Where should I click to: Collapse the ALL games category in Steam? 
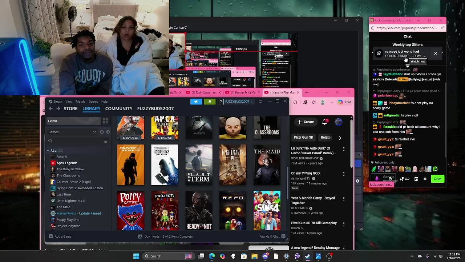pyautogui.click(x=48, y=151)
